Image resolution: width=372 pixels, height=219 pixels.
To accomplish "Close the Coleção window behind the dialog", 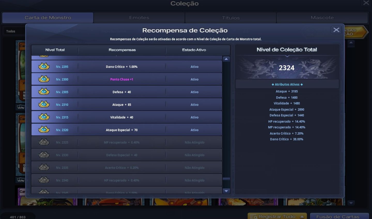I will 366,3.
